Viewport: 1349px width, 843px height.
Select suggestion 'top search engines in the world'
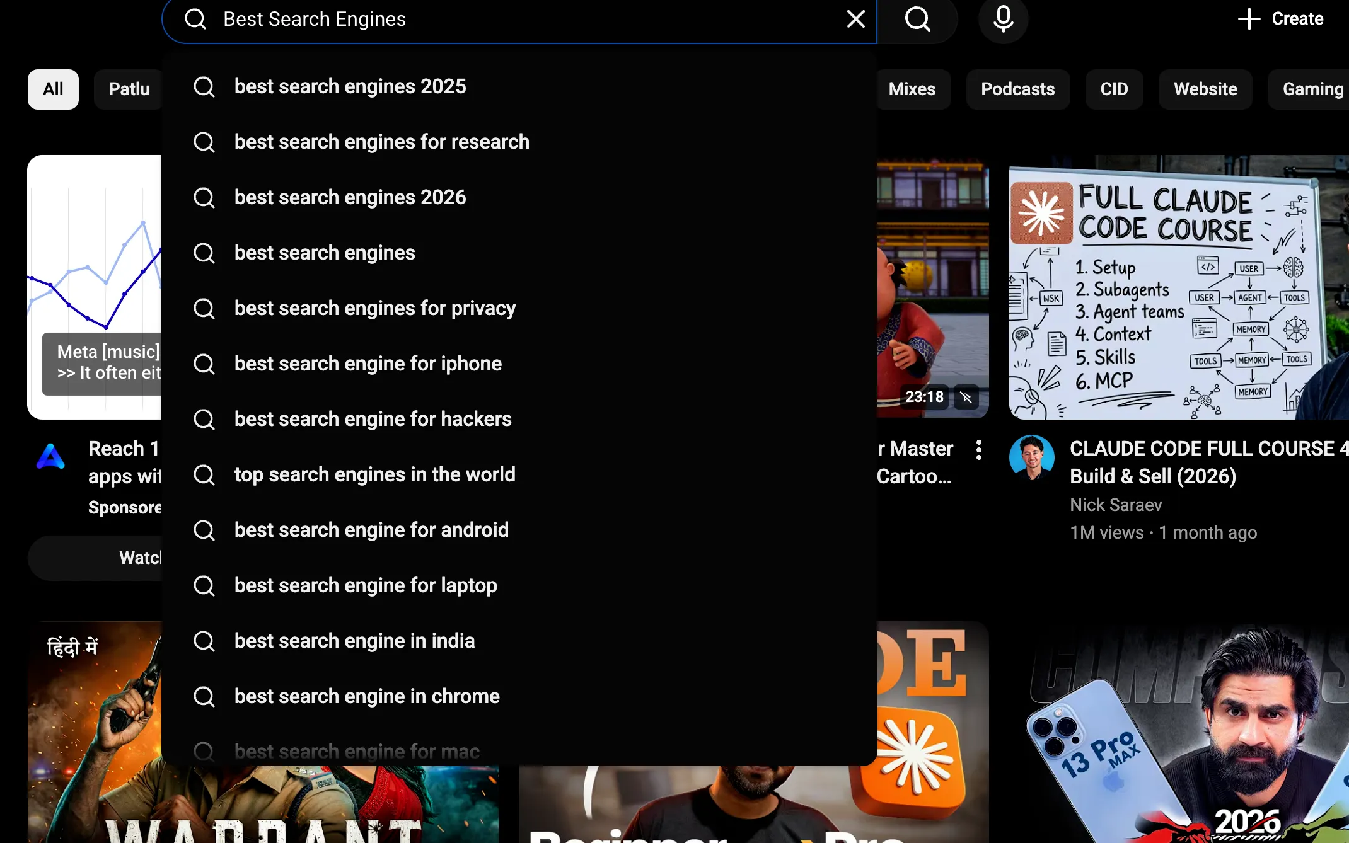(375, 474)
